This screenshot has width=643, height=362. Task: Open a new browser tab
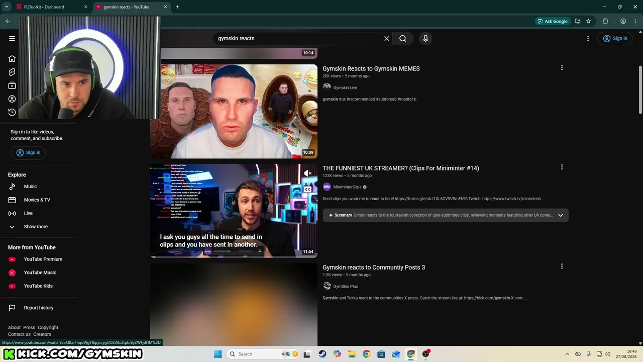coord(177,7)
